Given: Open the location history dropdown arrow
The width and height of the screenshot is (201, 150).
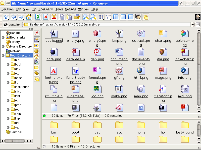Looking at the screenshot, I should pos(192,24).
